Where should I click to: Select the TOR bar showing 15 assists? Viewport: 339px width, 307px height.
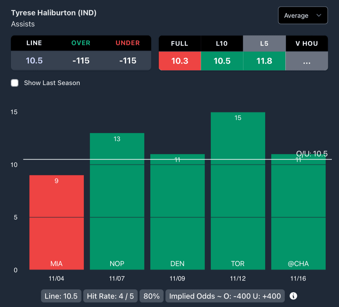click(x=238, y=191)
